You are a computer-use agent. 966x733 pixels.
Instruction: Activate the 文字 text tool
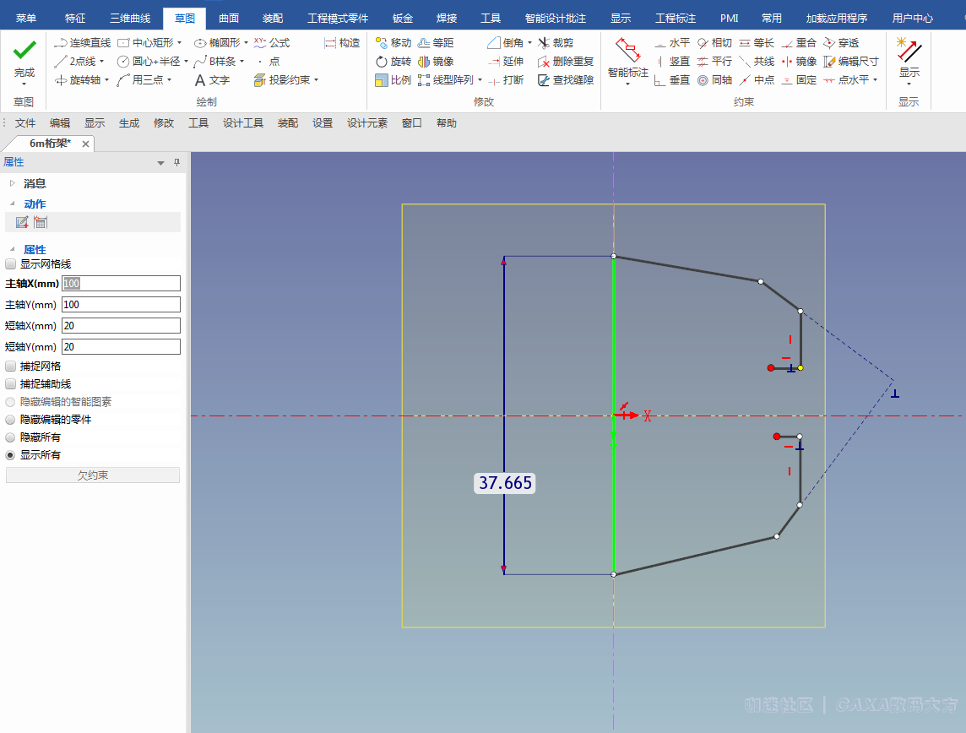[211, 80]
